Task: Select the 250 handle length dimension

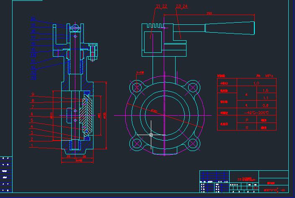Action: 209,13
